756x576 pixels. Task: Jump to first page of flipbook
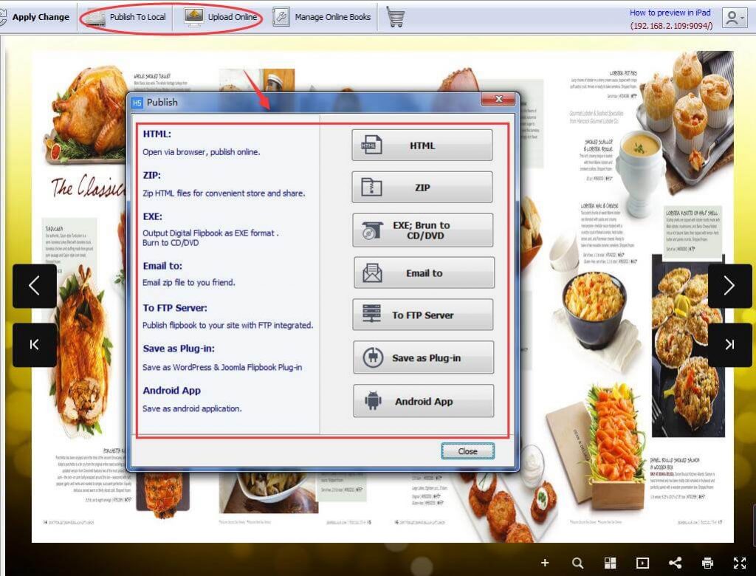click(x=34, y=345)
